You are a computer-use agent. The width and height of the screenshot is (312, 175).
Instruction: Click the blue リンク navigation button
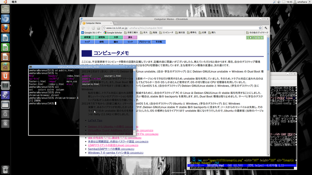point(130,42)
